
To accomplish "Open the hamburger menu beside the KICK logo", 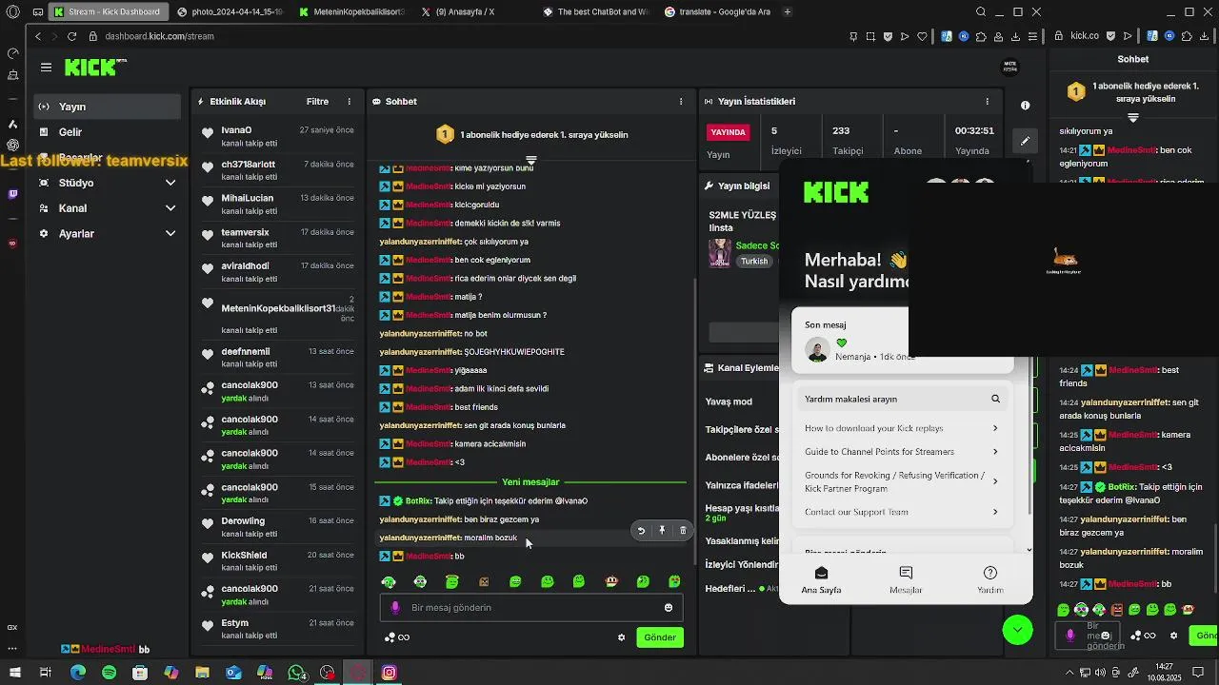I will pyautogui.click(x=46, y=68).
